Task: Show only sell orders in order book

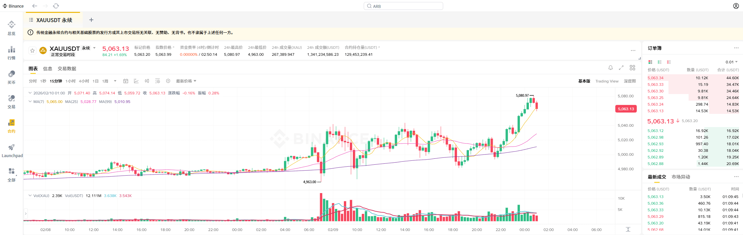Action: click(x=669, y=62)
